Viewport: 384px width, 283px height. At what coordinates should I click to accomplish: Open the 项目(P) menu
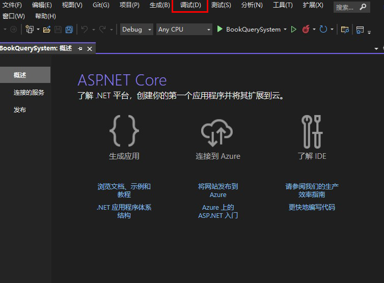click(129, 5)
